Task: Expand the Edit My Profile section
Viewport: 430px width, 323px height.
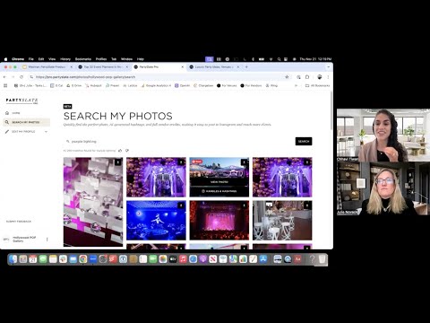Action: [46, 132]
